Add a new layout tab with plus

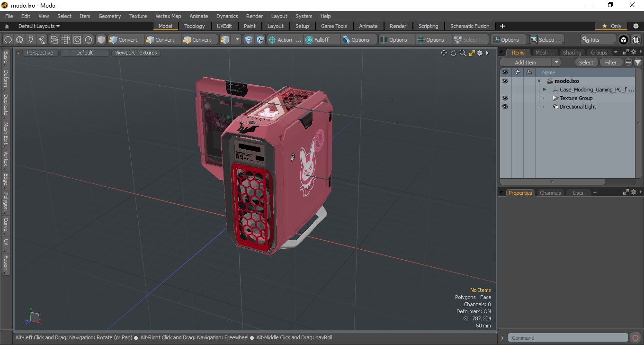coord(502,26)
